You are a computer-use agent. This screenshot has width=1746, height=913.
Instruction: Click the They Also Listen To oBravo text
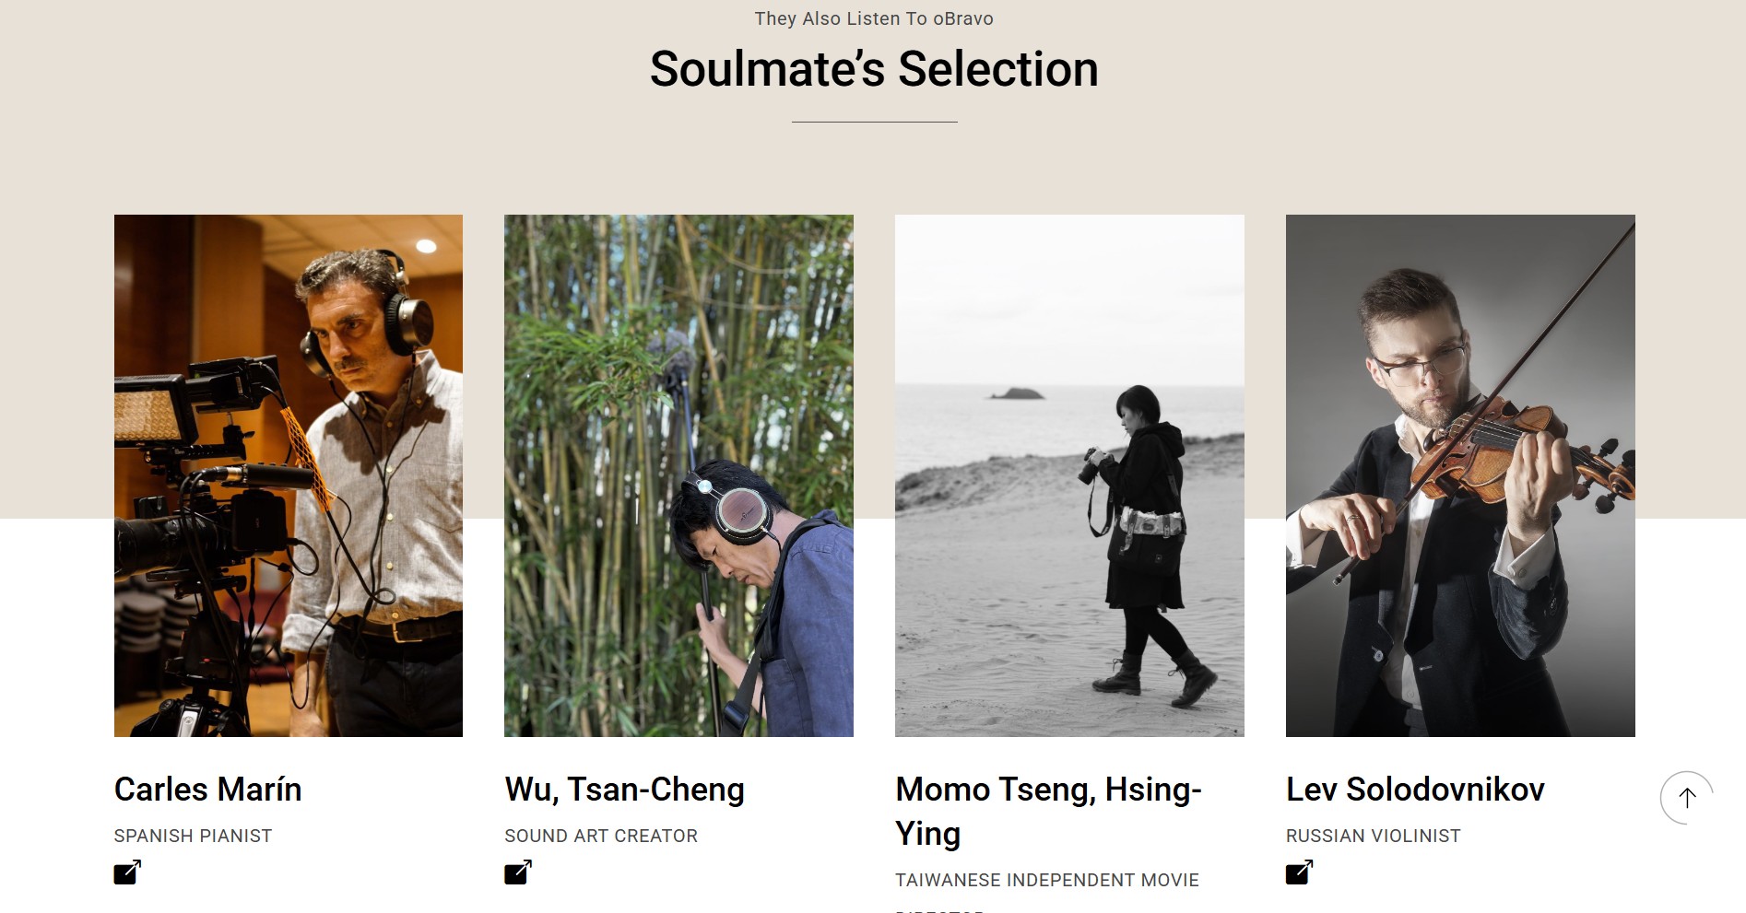pyautogui.click(x=874, y=18)
